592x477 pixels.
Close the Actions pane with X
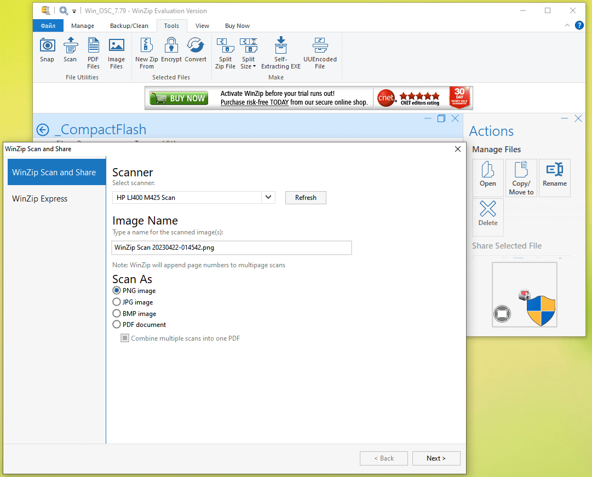point(578,119)
